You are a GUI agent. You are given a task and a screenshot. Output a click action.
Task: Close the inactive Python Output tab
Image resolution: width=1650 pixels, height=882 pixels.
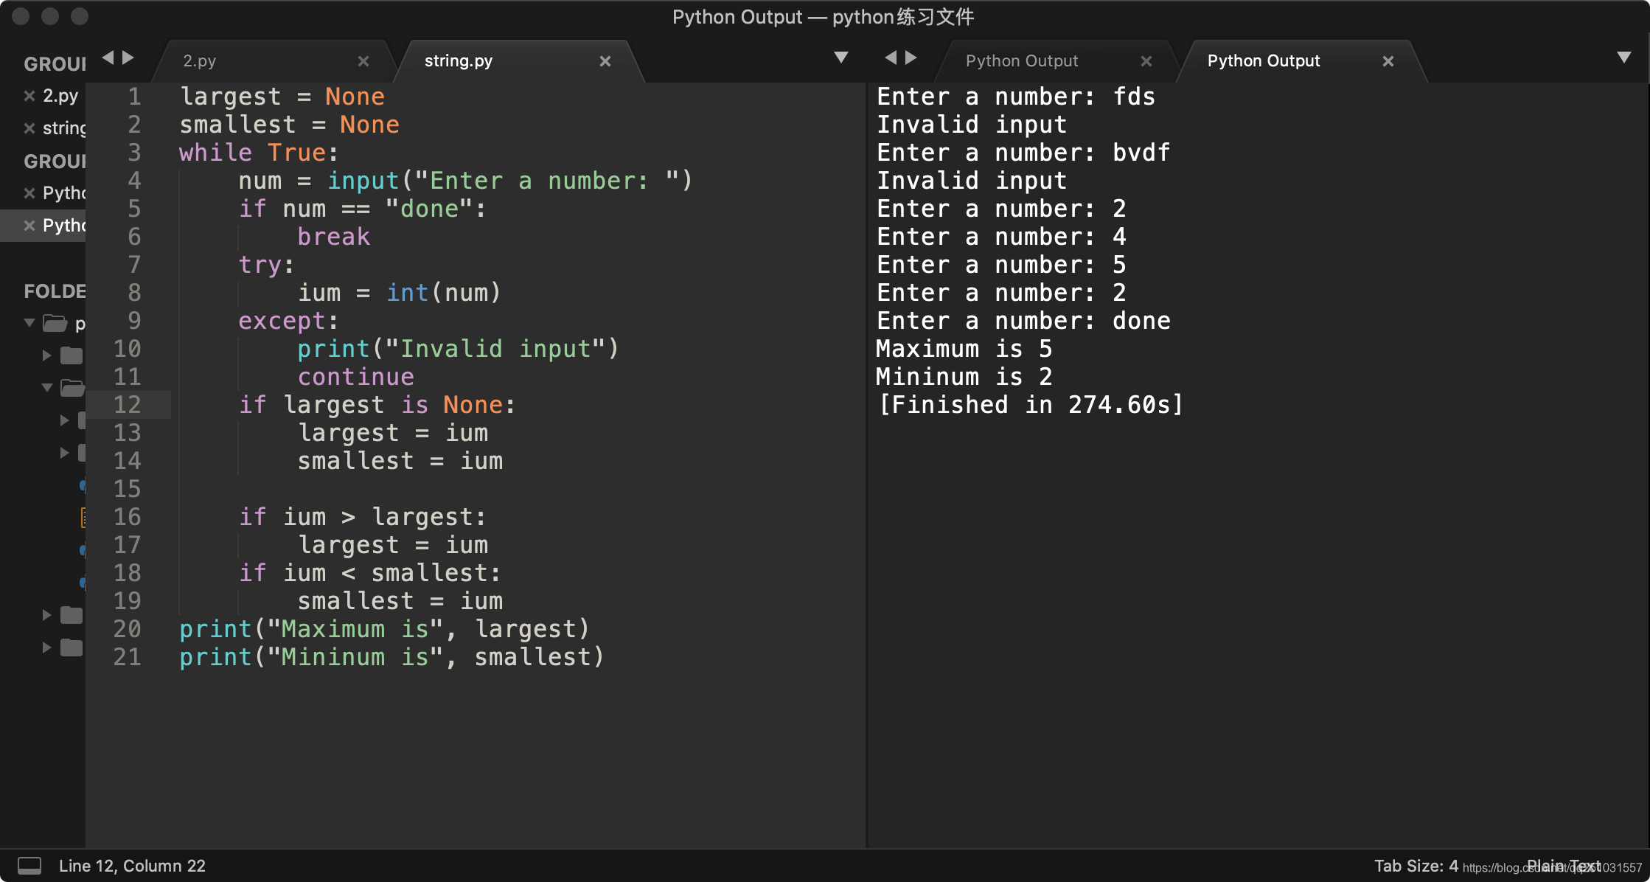tap(1146, 61)
